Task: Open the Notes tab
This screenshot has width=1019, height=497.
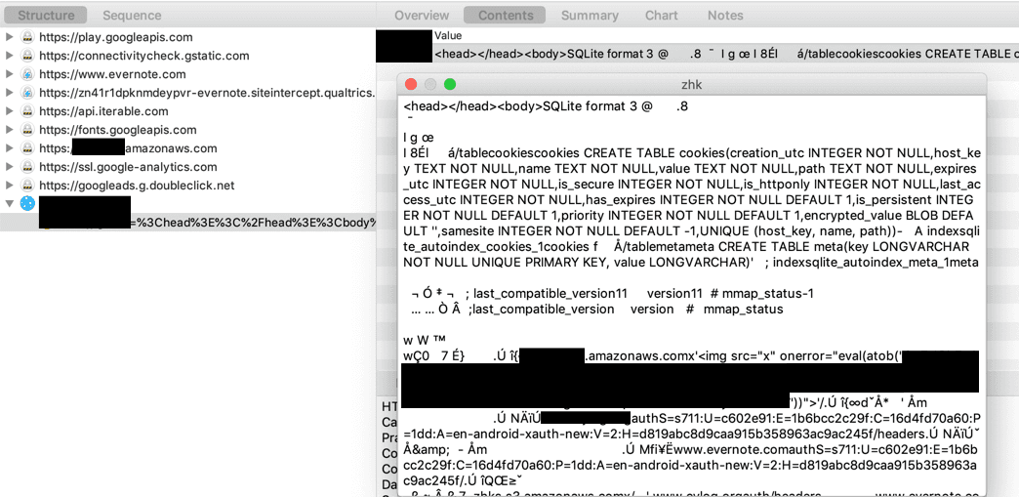Action: 725,15
